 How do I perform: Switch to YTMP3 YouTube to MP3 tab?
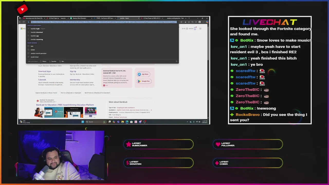[x=105, y=18]
